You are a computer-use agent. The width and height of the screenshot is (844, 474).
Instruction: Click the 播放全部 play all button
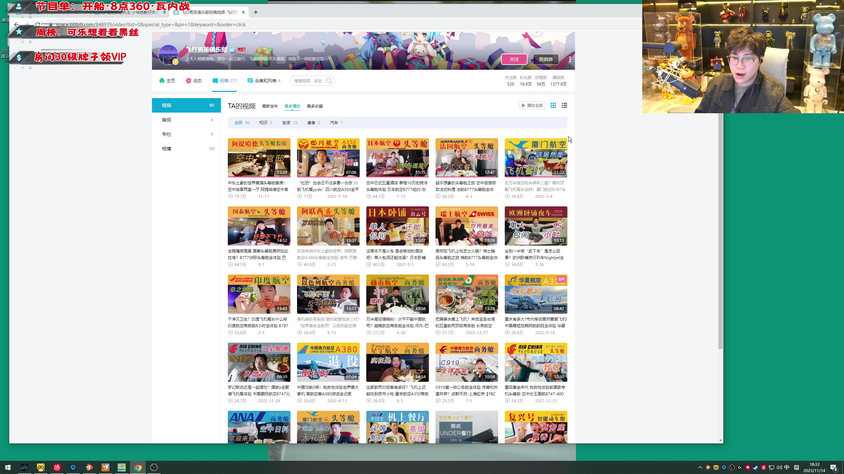click(x=532, y=105)
